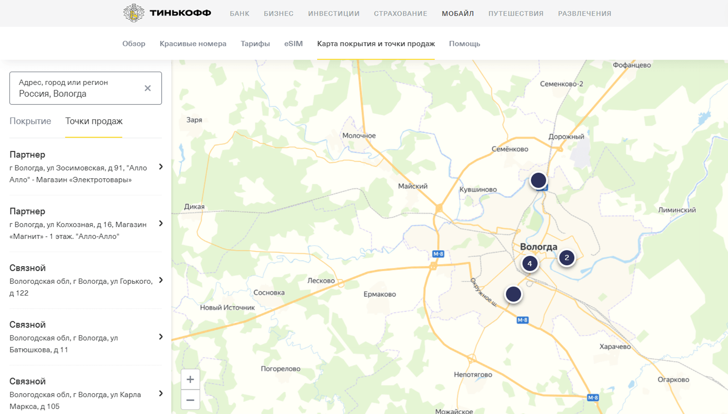The height and width of the screenshot is (414, 728).
Task: Go to the Бизнес top navigation link
Action: [x=279, y=14]
